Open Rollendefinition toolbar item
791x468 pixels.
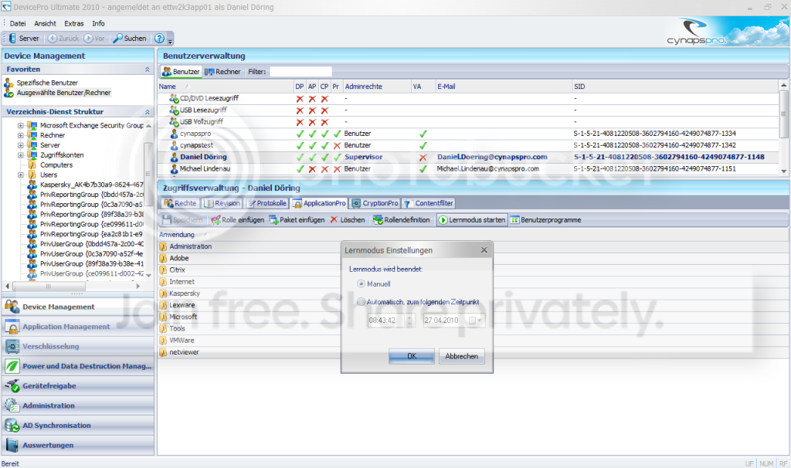click(402, 220)
